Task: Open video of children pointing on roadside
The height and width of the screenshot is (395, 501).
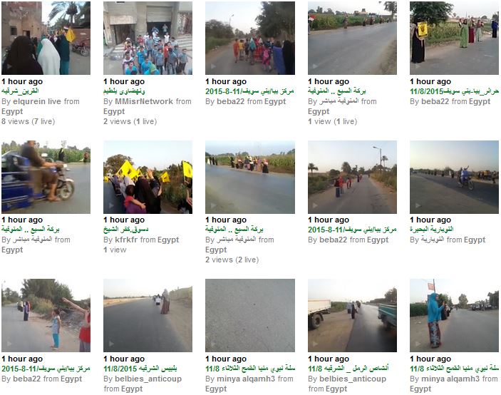Action: 46,315
